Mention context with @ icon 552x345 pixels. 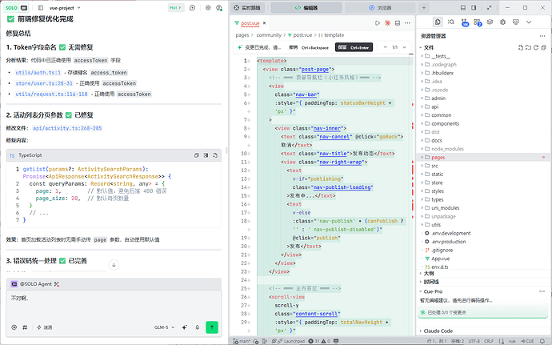[x=14, y=327]
